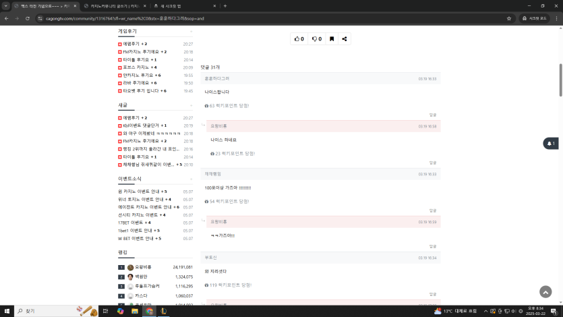Screen dimensions: 563x317
Task: Open '센시티 카지노 이벤트 +4'
Action: [142, 214]
